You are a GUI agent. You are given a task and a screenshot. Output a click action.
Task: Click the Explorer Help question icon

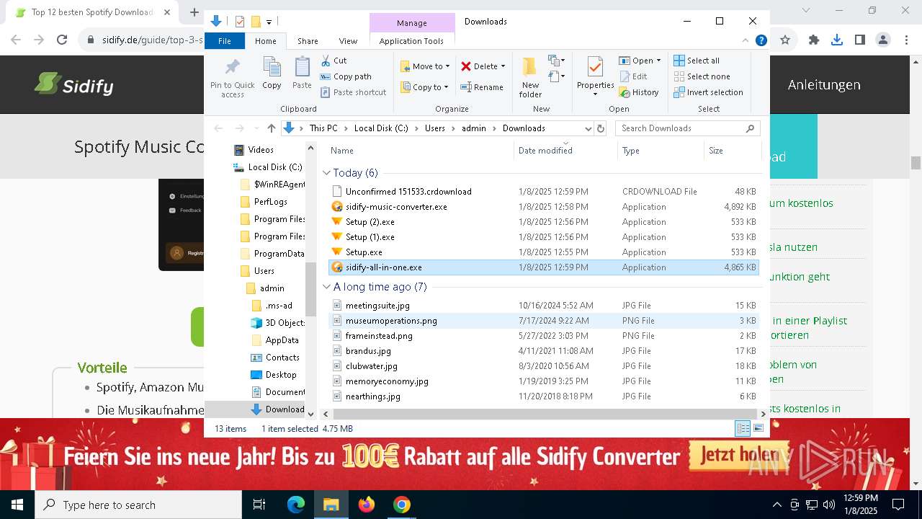[x=761, y=41]
